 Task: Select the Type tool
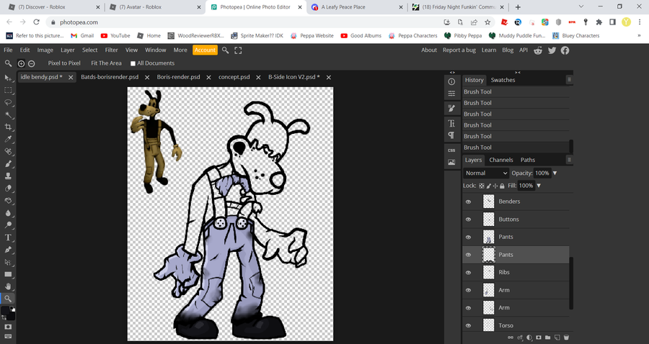[8, 237]
